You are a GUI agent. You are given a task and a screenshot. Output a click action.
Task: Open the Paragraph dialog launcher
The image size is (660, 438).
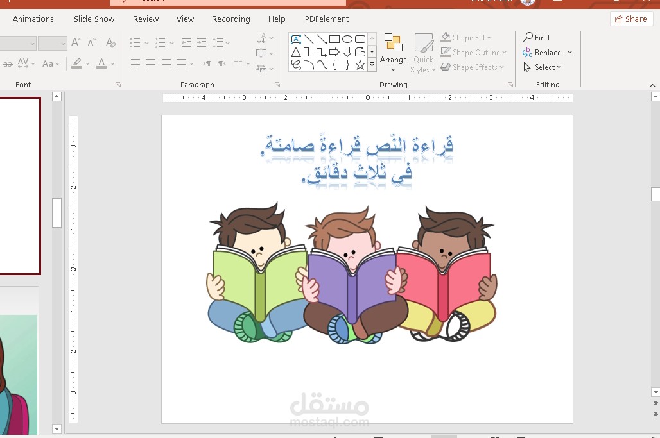[277, 85]
